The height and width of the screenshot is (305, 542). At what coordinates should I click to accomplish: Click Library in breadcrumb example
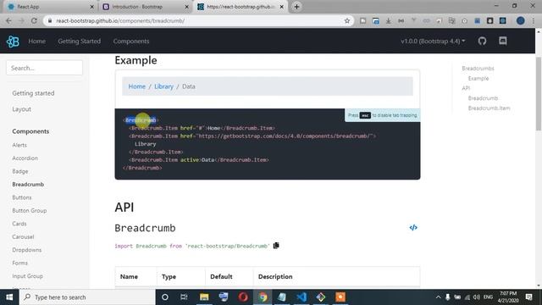163,86
